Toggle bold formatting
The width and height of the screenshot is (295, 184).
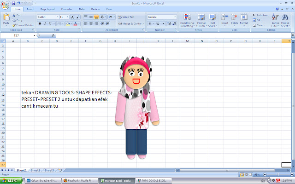point(40,23)
